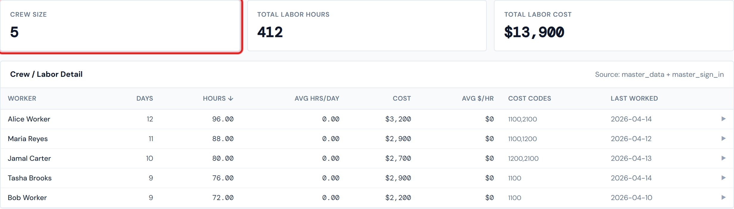Click the Crew / Labor Detail heading
Screen dimensions: 734x209
(x=46, y=74)
